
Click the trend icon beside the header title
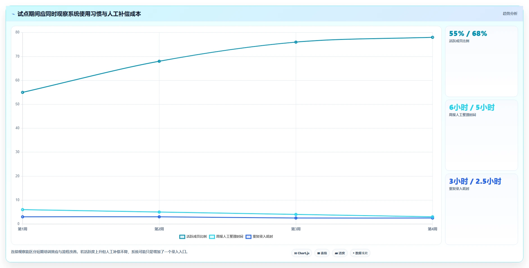click(x=13, y=14)
